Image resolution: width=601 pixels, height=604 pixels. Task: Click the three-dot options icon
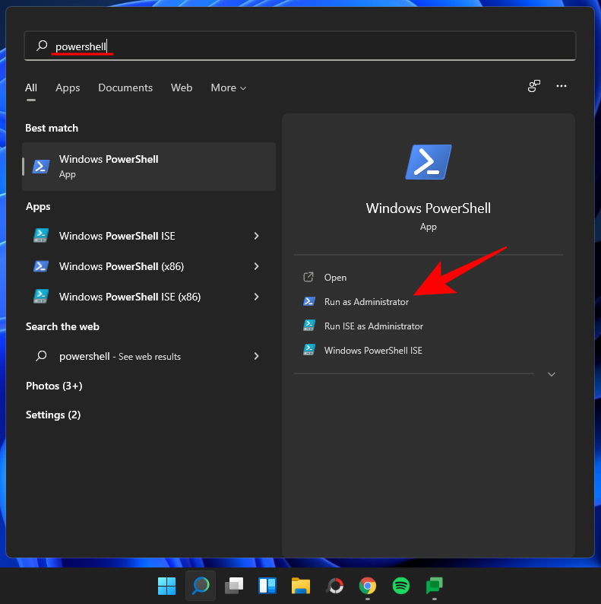[561, 87]
